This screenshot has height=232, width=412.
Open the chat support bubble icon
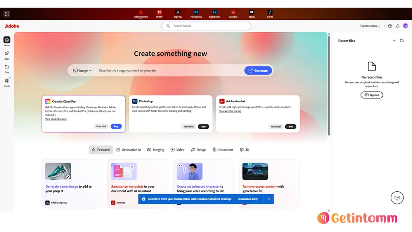tap(397, 198)
